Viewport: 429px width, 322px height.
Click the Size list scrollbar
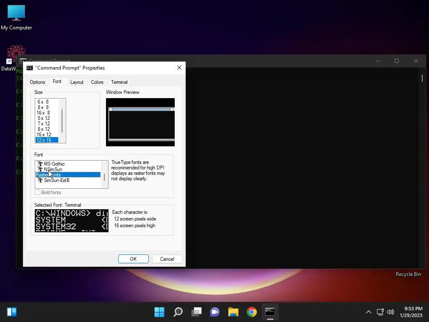62,121
